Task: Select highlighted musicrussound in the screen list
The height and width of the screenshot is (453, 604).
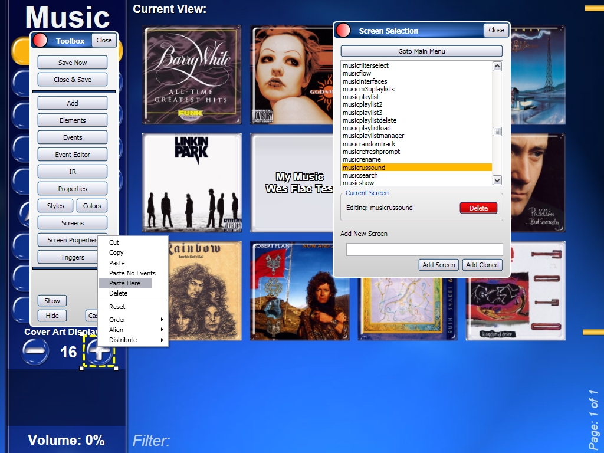Action: point(417,167)
